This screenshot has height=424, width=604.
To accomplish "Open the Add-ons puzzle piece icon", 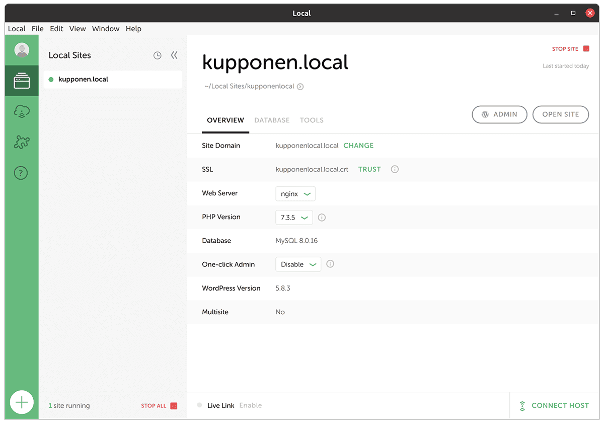I will pos(22,143).
